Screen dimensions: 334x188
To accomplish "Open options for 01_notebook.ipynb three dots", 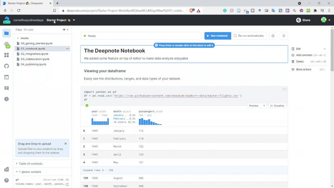I will pos(67,49).
